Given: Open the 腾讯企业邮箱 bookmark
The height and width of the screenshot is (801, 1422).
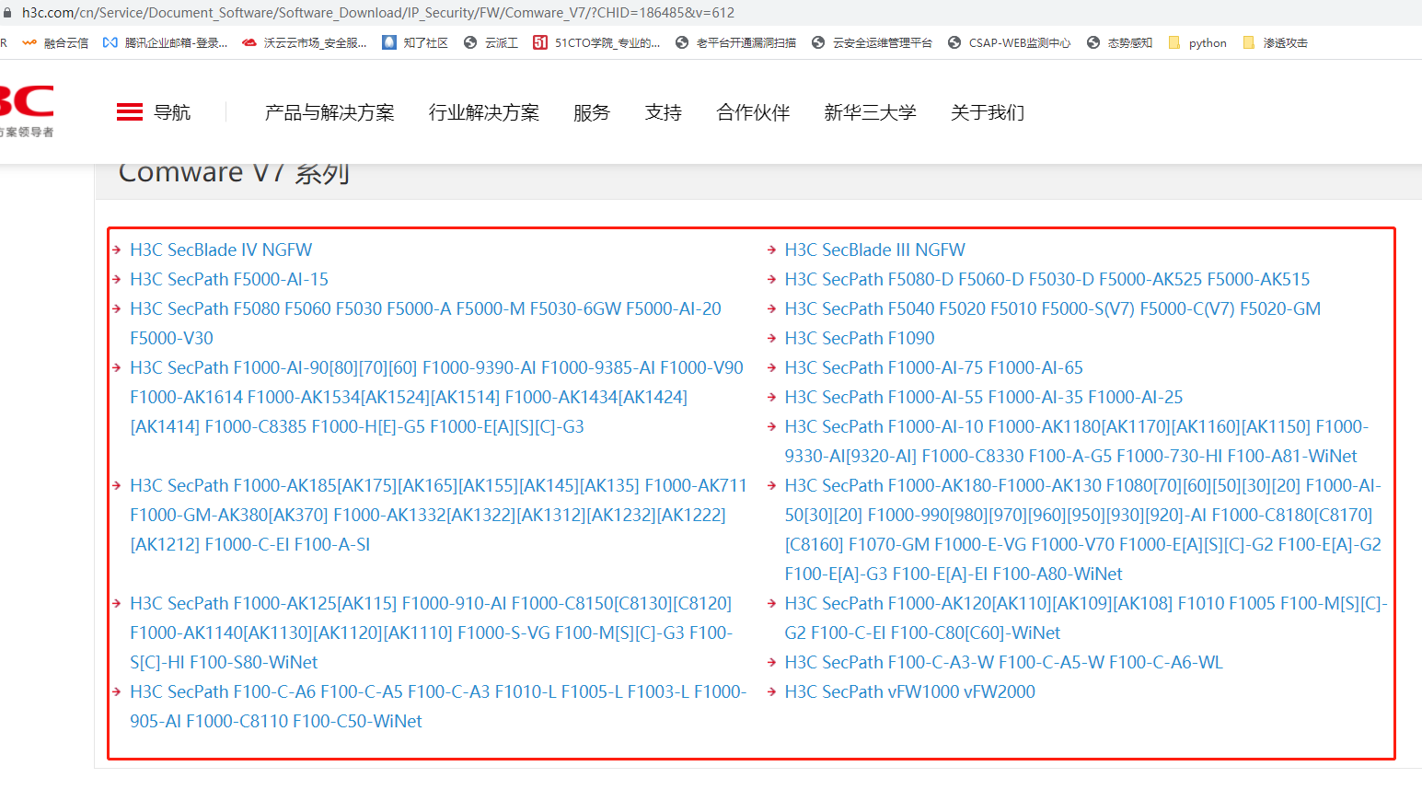Looking at the screenshot, I should (x=166, y=42).
